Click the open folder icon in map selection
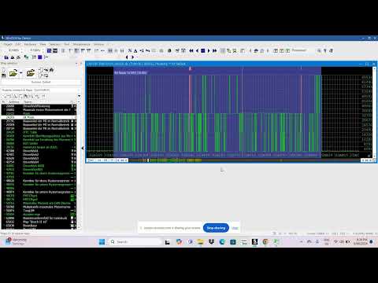This screenshot has height=283, width=378. [x=13, y=73]
